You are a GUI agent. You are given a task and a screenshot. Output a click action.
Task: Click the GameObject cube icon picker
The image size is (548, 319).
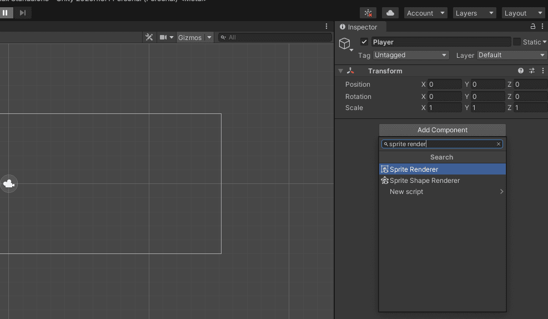click(x=345, y=44)
